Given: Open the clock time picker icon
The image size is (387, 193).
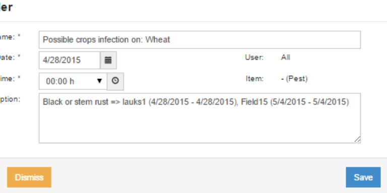Looking at the screenshot, I should click(x=115, y=81).
